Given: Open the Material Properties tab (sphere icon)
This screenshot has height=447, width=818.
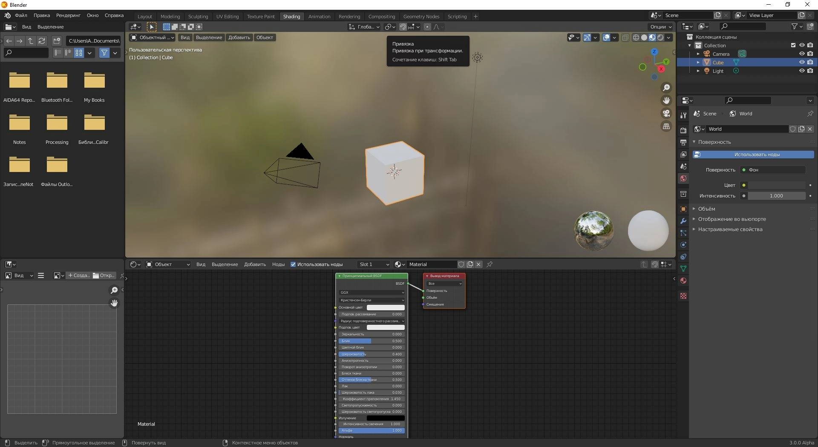Looking at the screenshot, I should 683,281.
